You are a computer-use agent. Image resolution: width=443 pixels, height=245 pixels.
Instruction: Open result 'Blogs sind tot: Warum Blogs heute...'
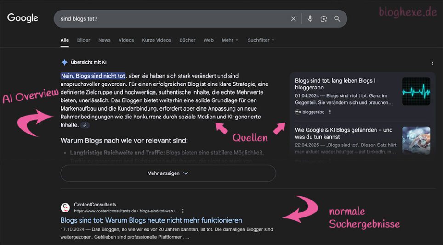151,220
